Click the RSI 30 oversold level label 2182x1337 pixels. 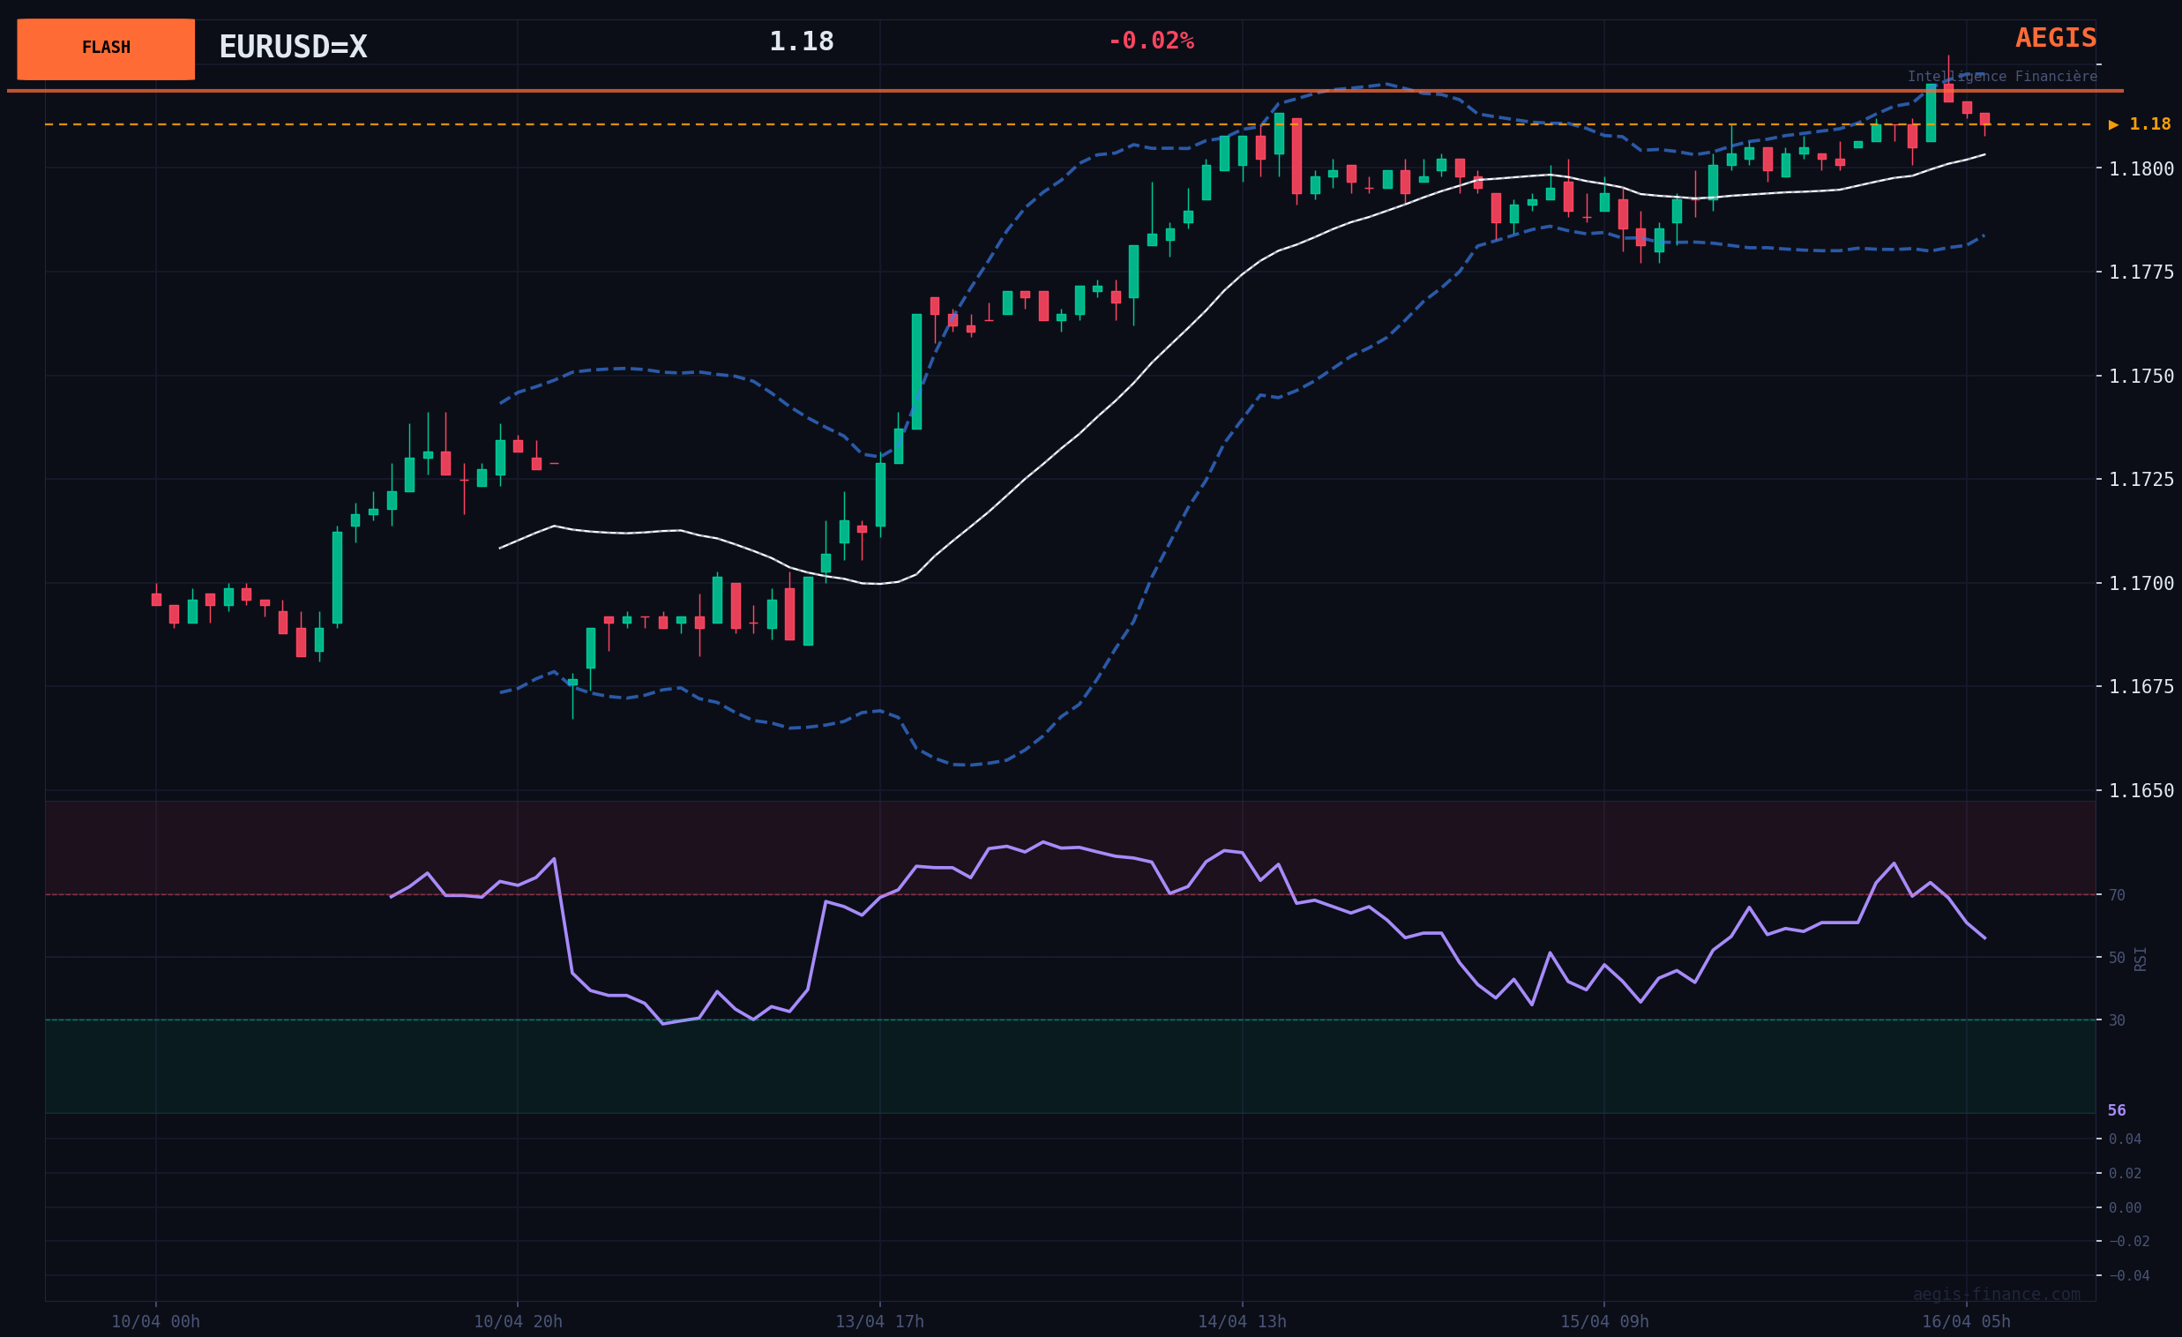[x=2117, y=1020]
